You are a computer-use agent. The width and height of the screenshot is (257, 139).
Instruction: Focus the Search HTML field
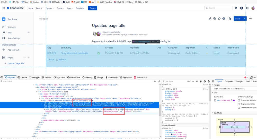(x=76, y=81)
